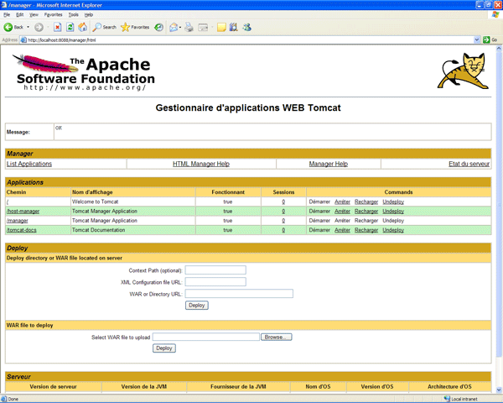Refresh the current page
The width and height of the screenshot is (503, 403).
70,27
